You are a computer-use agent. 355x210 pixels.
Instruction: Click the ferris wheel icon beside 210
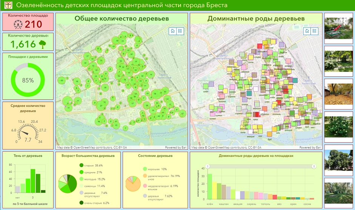pos(18,24)
